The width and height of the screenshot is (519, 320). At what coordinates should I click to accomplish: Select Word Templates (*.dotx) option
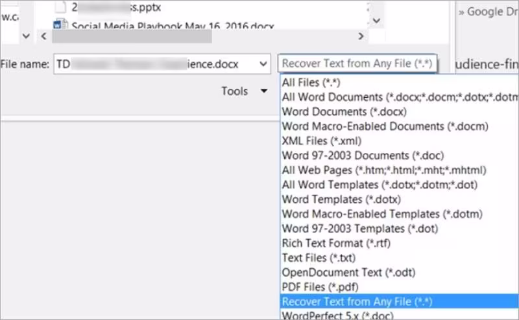point(399,200)
